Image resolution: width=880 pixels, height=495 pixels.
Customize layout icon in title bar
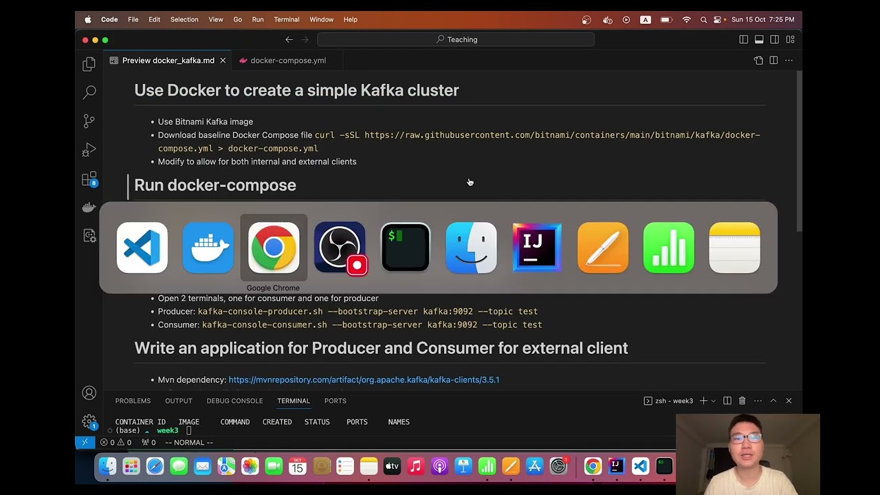(x=790, y=39)
